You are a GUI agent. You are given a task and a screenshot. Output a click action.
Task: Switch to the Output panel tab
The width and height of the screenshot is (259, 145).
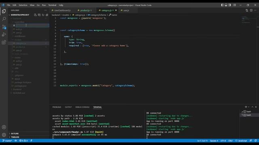68,107
